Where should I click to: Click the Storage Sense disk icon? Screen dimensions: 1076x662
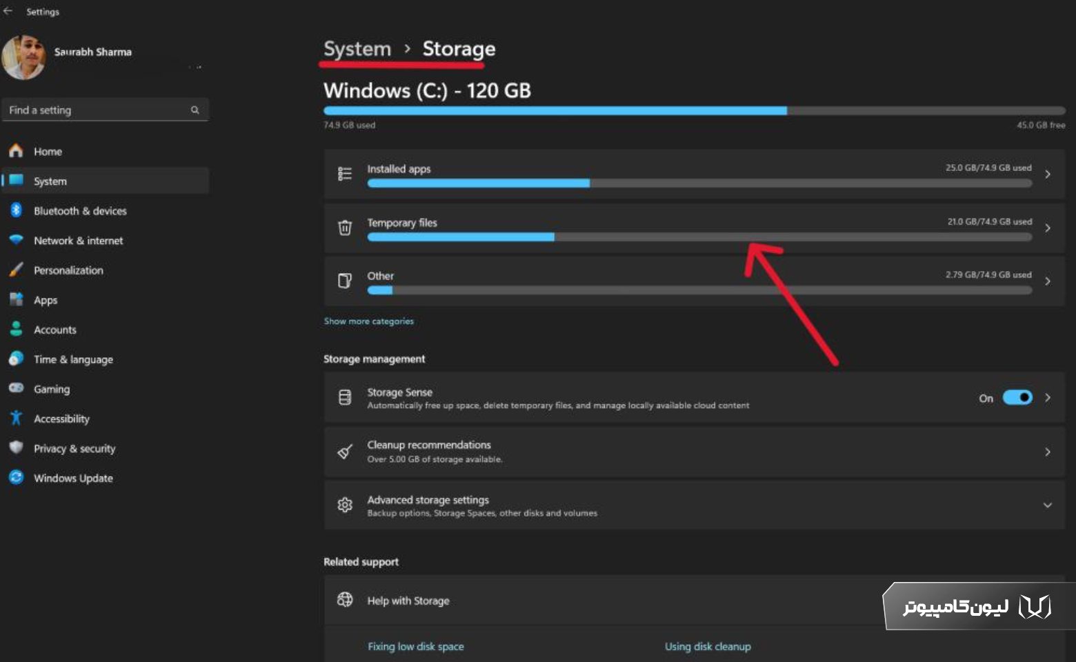pos(345,397)
